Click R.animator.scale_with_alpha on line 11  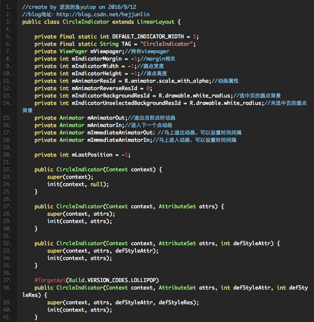[167, 81]
